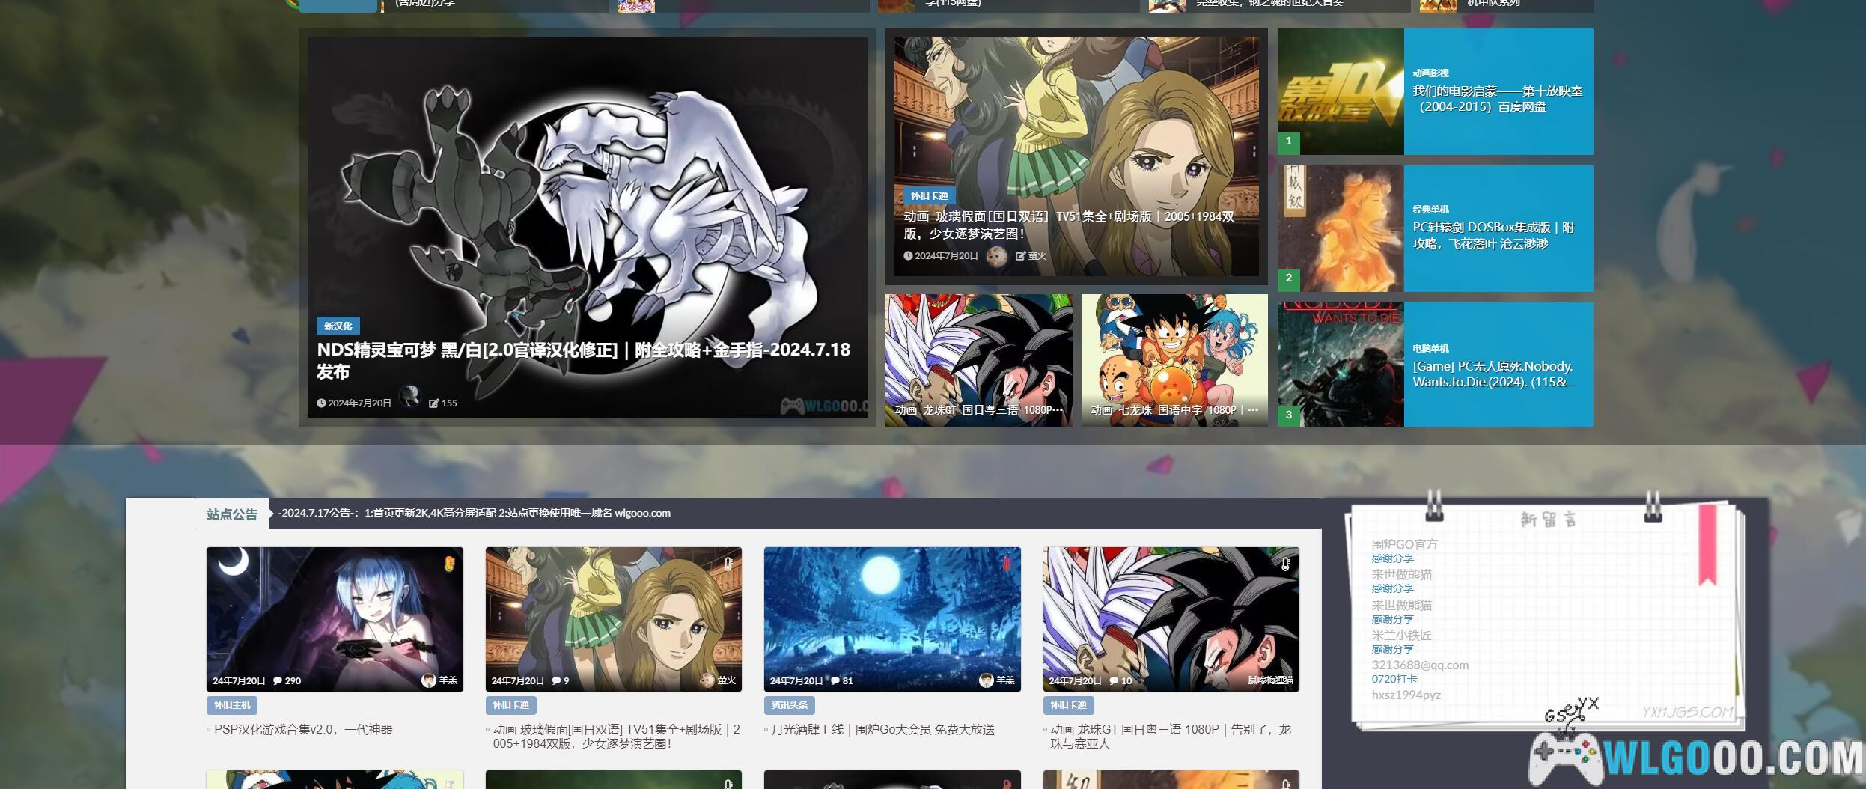Click thermometer icon on 龙珠GT card
This screenshot has height=789, width=1866.
coord(1285,564)
